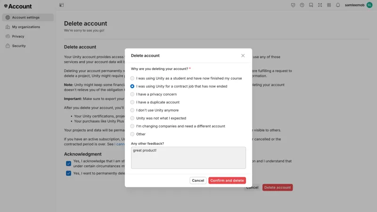The height and width of the screenshot is (212, 377).
Task: Select Unity was not what I expected
Action: click(x=132, y=118)
